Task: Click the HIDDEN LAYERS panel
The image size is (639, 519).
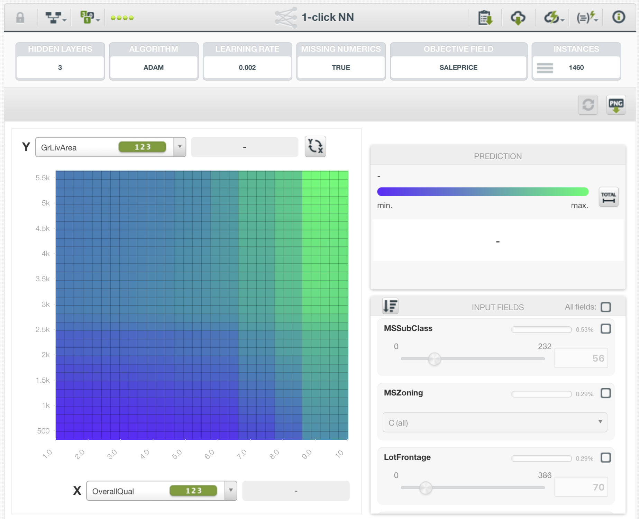Action: (x=60, y=61)
